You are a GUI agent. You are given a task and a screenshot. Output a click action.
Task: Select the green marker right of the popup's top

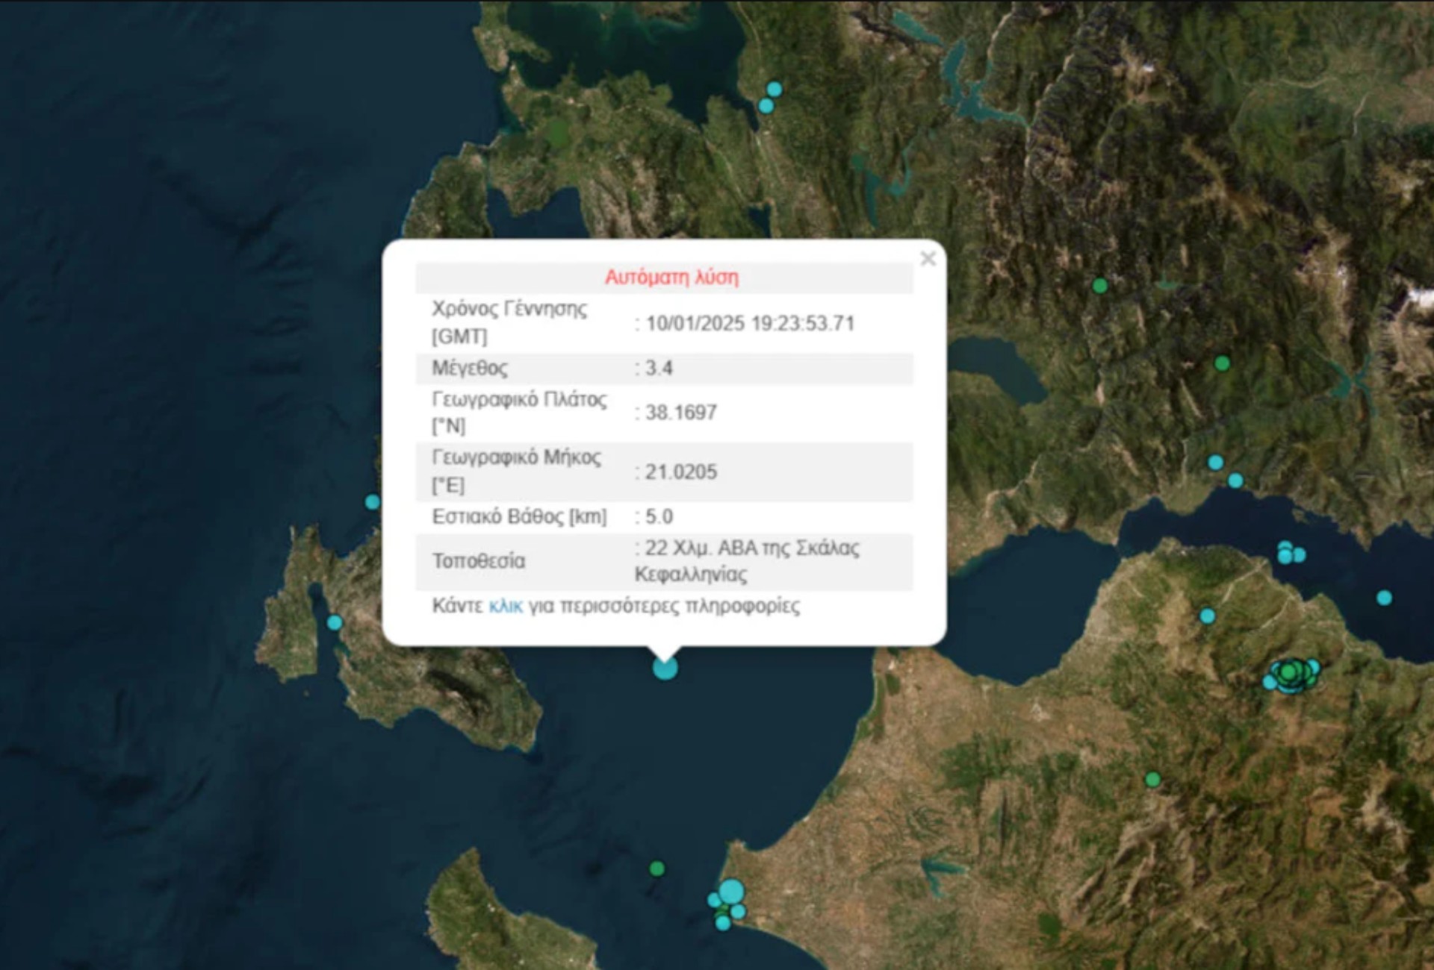pyautogui.click(x=1099, y=286)
